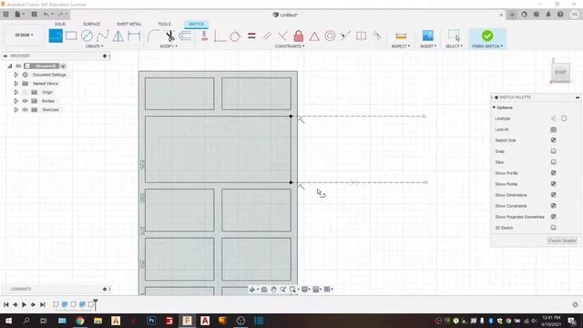The width and height of the screenshot is (583, 328).
Task: Toggle the Show Points checkbox
Action: tap(553, 184)
